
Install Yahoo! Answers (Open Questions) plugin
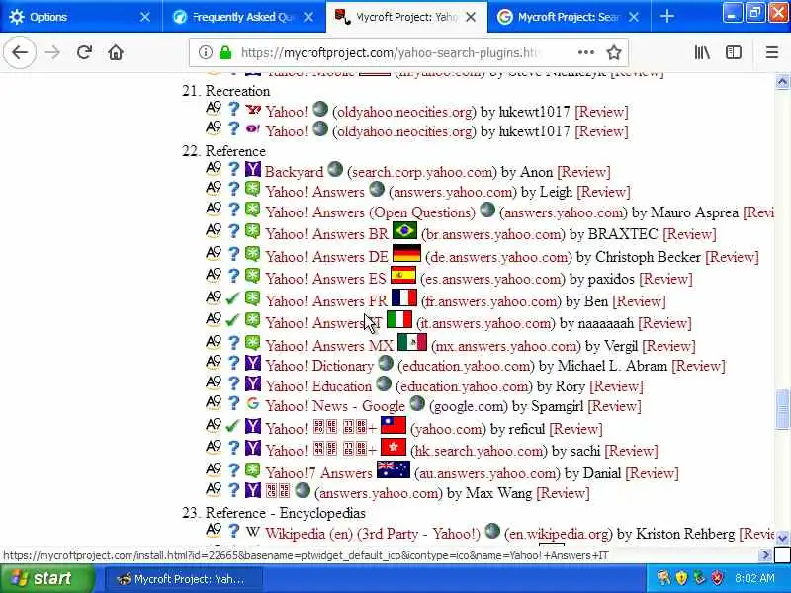[x=371, y=212]
